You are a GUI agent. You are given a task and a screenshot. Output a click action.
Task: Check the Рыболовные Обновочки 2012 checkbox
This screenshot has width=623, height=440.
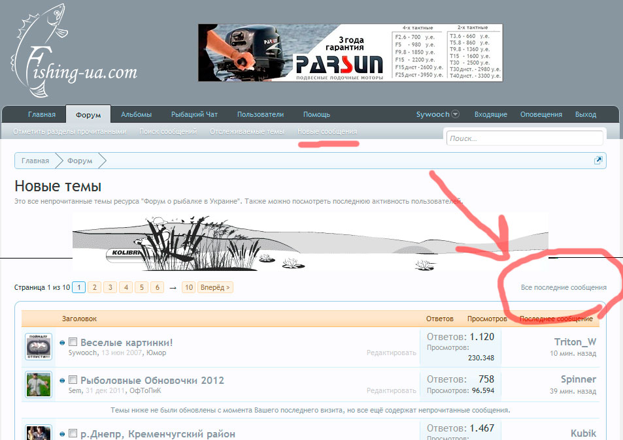coord(73,380)
